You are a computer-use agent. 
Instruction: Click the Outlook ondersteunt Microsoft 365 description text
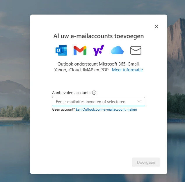pyautogui.click(x=98, y=64)
